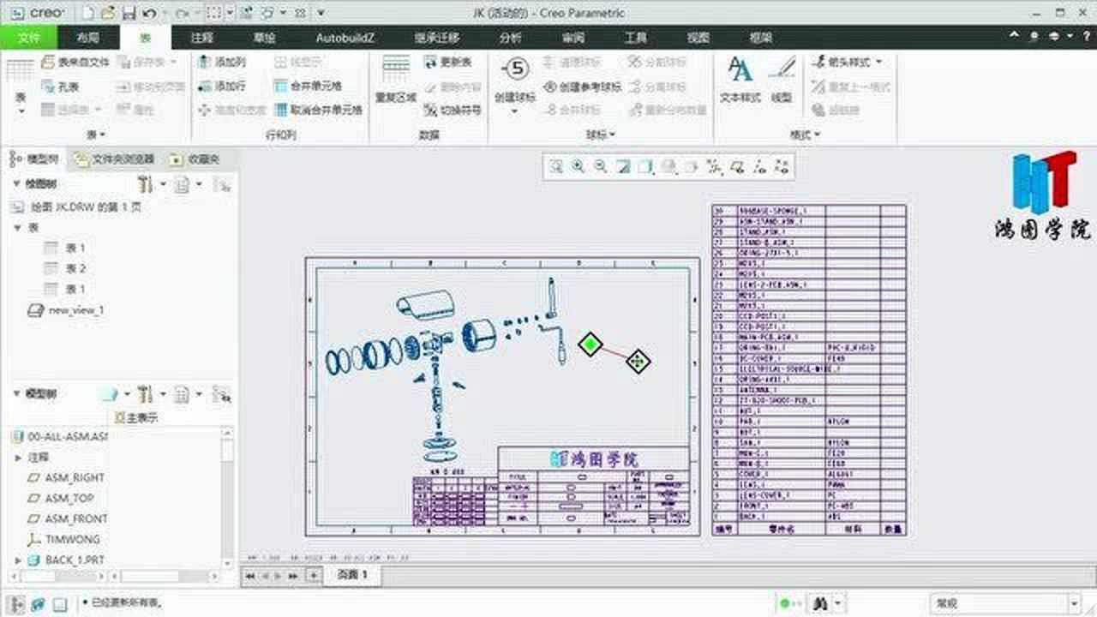Toggle the model tree display icon in status bar

point(17,604)
